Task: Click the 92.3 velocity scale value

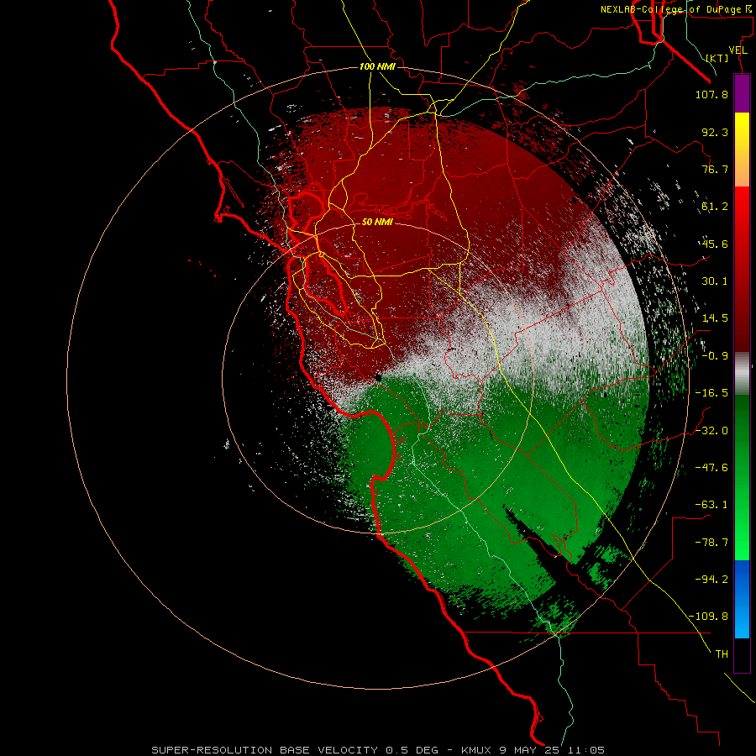Action: pos(715,132)
